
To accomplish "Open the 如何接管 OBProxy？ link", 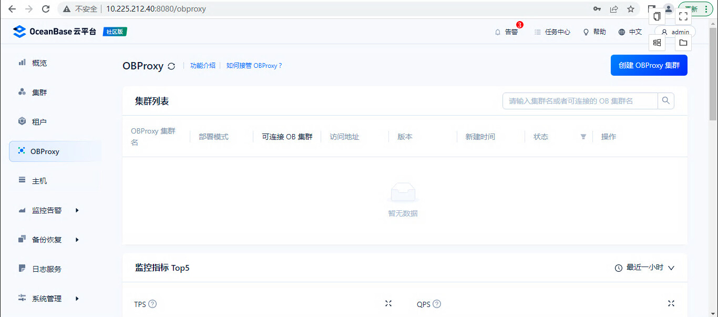I will (x=254, y=66).
